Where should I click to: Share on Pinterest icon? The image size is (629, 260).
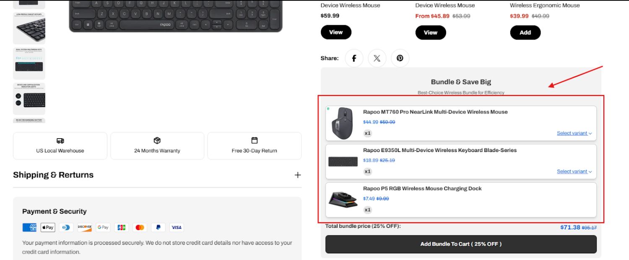coord(400,58)
